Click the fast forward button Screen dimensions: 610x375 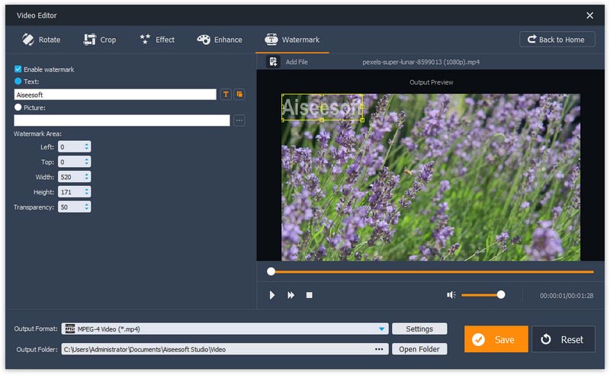point(291,295)
